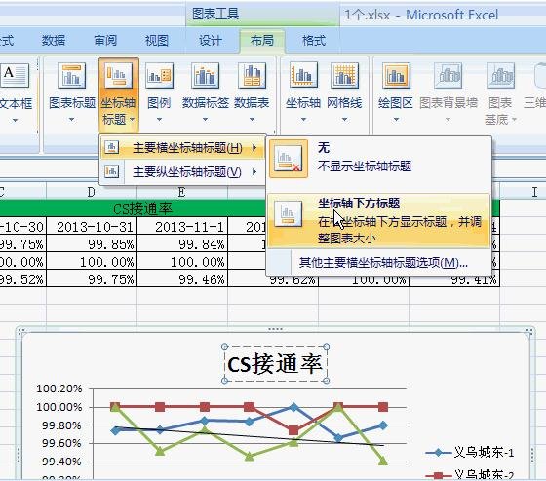Choose 坐标轴下方标题 option
Screen dimensions: 546x481
(x=378, y=220)
